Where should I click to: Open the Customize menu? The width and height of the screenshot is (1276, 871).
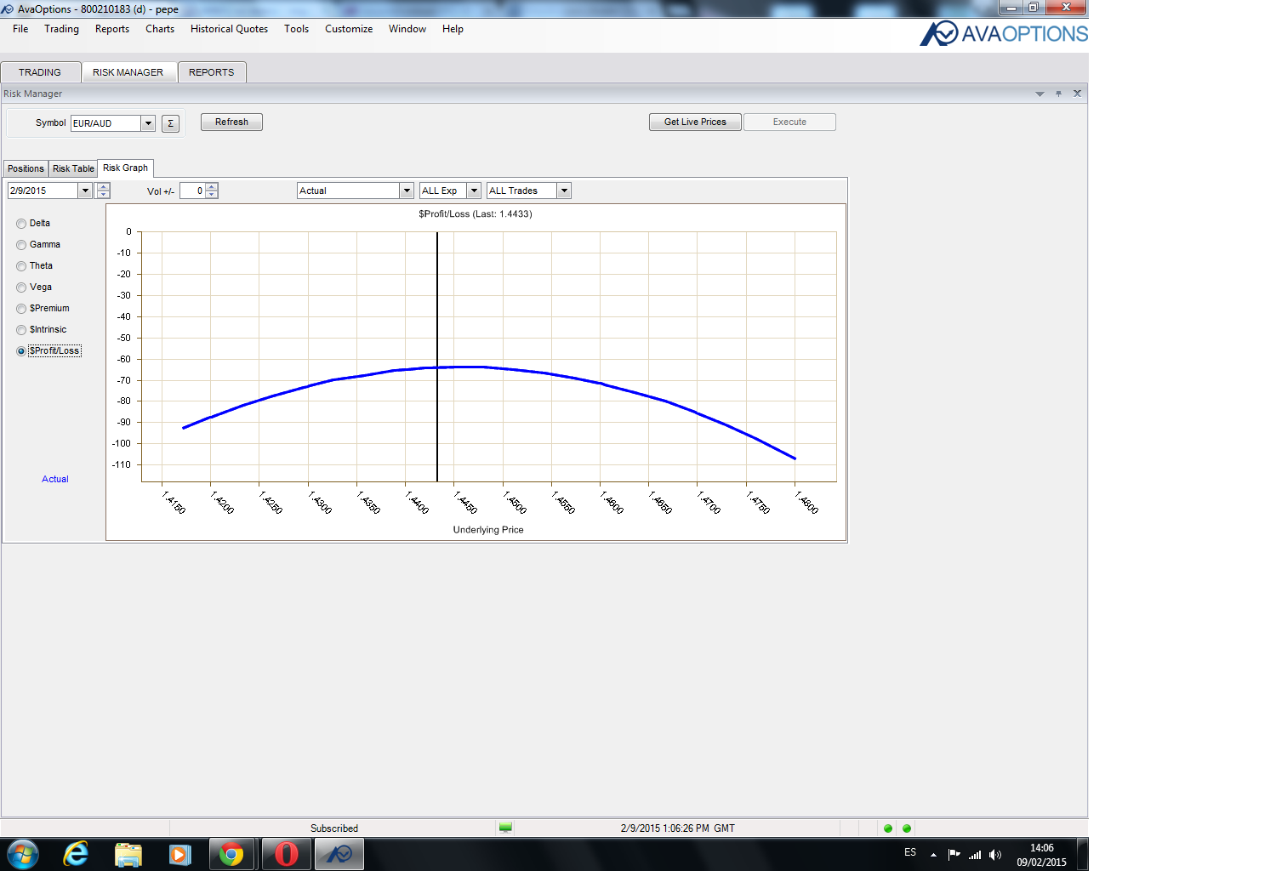point(349,29)
